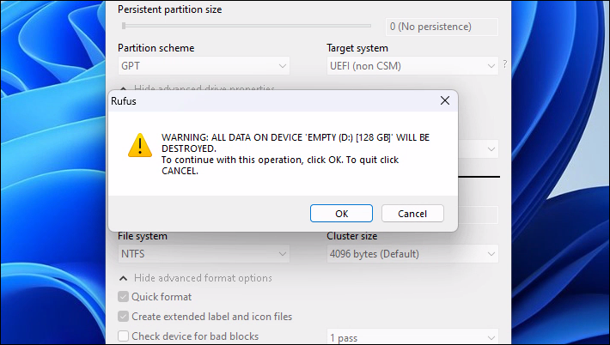Click the dropdown arrow behind the dialog's right edge

tap(491, 149)
